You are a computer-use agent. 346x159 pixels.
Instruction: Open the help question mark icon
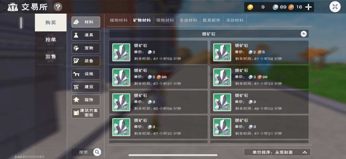(x=58, y=7)
